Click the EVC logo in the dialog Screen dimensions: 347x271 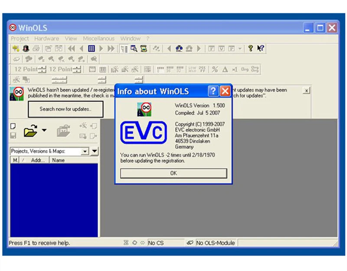[x=144, y=132]
